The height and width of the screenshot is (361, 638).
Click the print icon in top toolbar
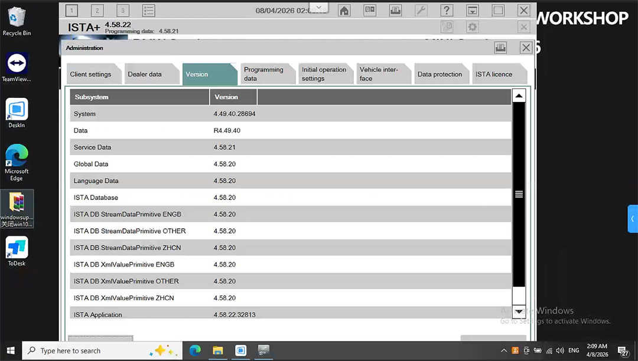pyautogui.click(x=395, y=11)
